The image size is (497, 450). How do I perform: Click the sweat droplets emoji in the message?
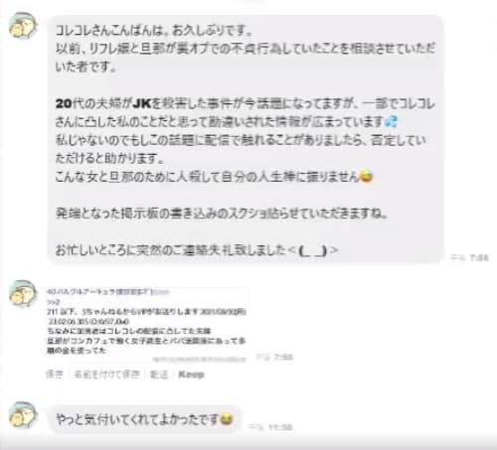392,122
